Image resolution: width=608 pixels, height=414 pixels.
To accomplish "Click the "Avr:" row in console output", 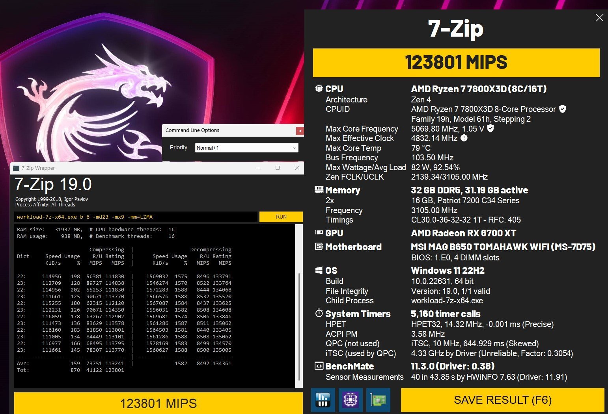I will 124,363.
